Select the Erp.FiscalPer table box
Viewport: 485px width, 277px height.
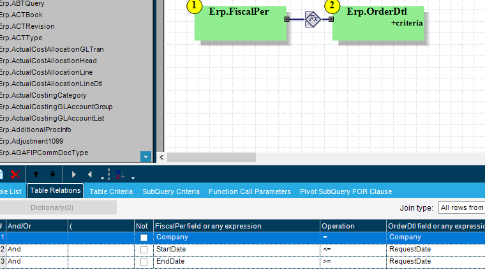(x=241, y=23)
